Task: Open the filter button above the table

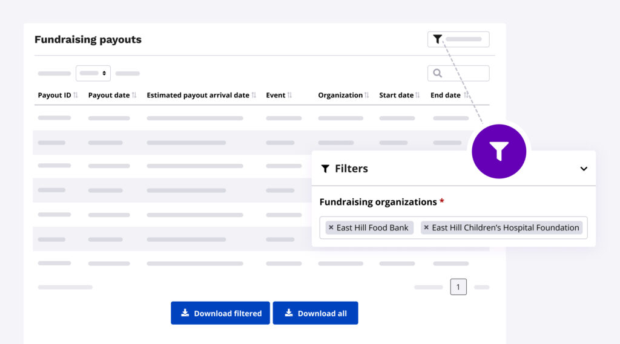Action: pyautogui.click(x=458, y=39)
